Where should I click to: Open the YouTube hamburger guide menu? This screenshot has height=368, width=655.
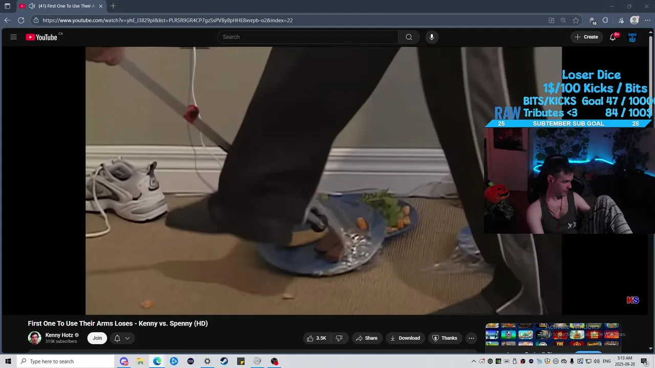14,37
